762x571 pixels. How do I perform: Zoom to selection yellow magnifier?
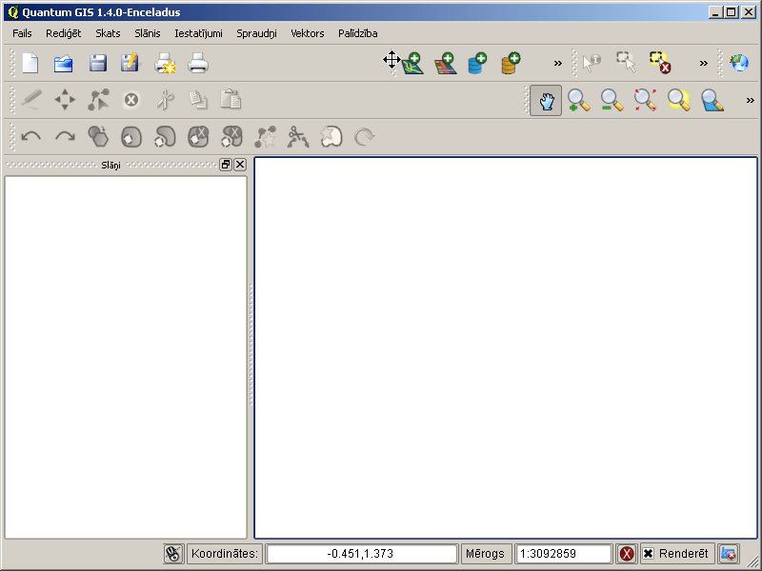pyautogui.click(x=679, y=101)
